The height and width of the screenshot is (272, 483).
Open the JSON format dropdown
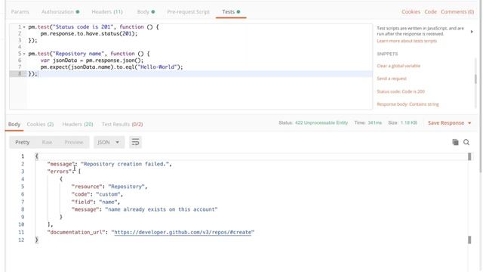click(x=109, y=142)
